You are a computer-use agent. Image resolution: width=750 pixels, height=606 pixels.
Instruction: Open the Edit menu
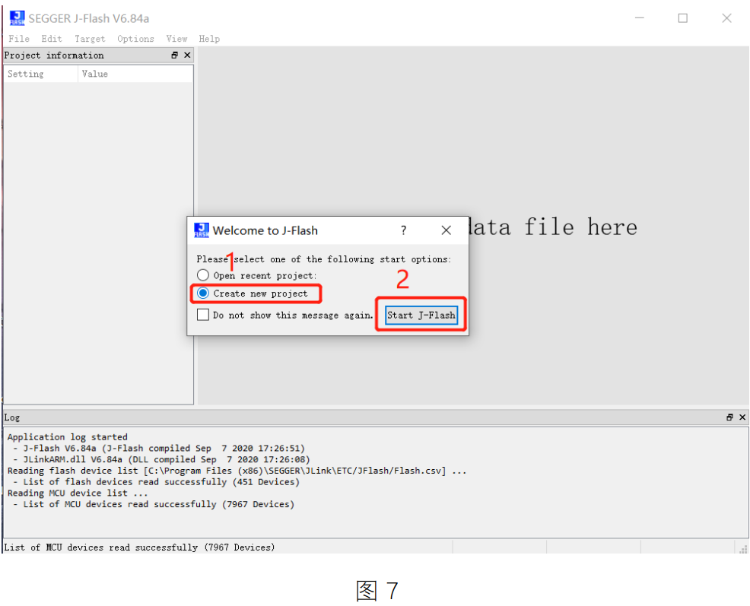52,39
